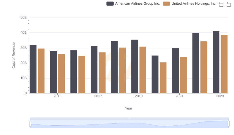Click the 2019 x-axis label

pos(139,96)
